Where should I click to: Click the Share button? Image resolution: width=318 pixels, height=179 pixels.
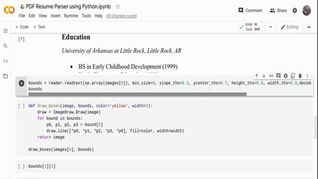278,10
